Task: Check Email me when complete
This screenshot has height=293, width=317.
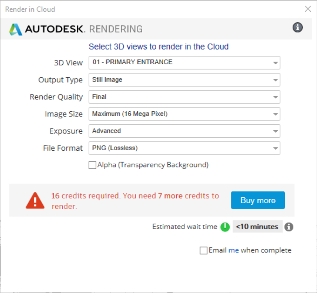Action: click(203, 250)
